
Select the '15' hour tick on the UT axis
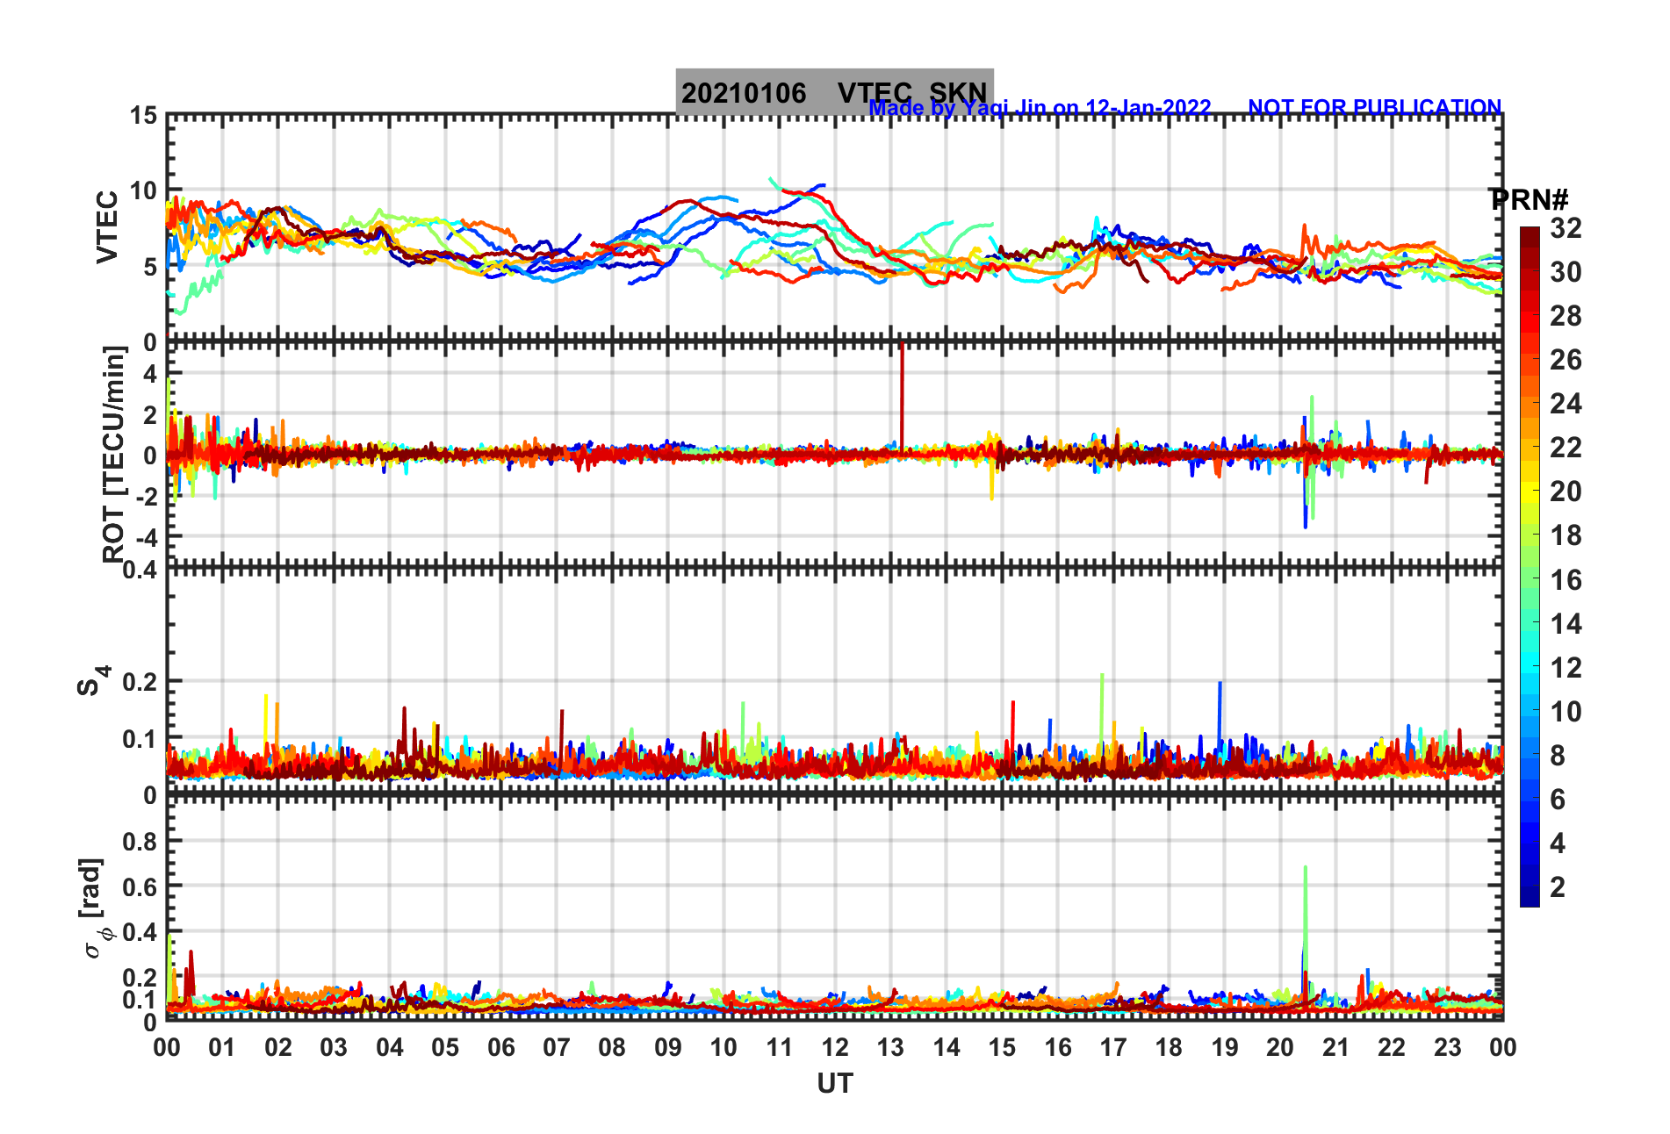tap(1002, 1047)
